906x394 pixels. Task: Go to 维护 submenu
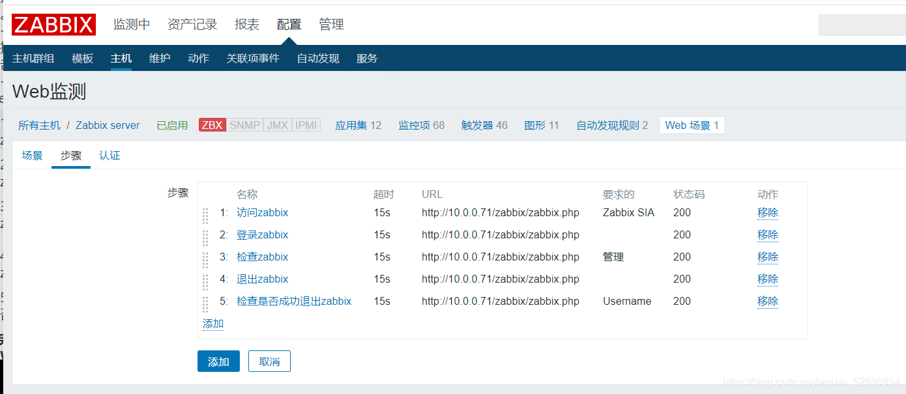click(x=160, y=58)
